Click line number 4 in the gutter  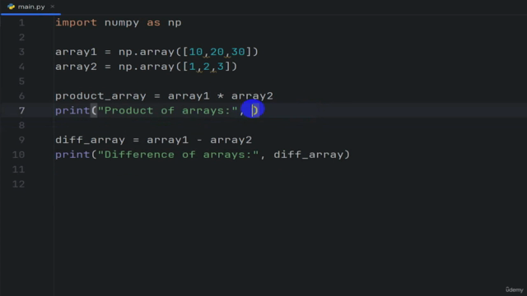pos(22,67)
